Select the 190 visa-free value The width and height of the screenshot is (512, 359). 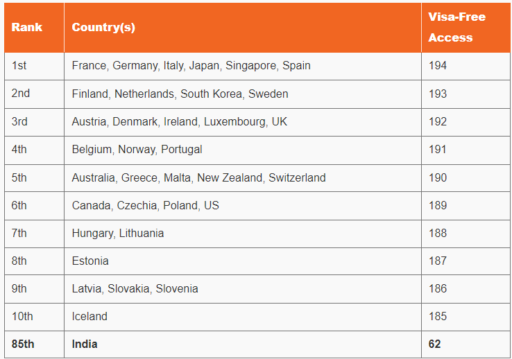[438, 177]
